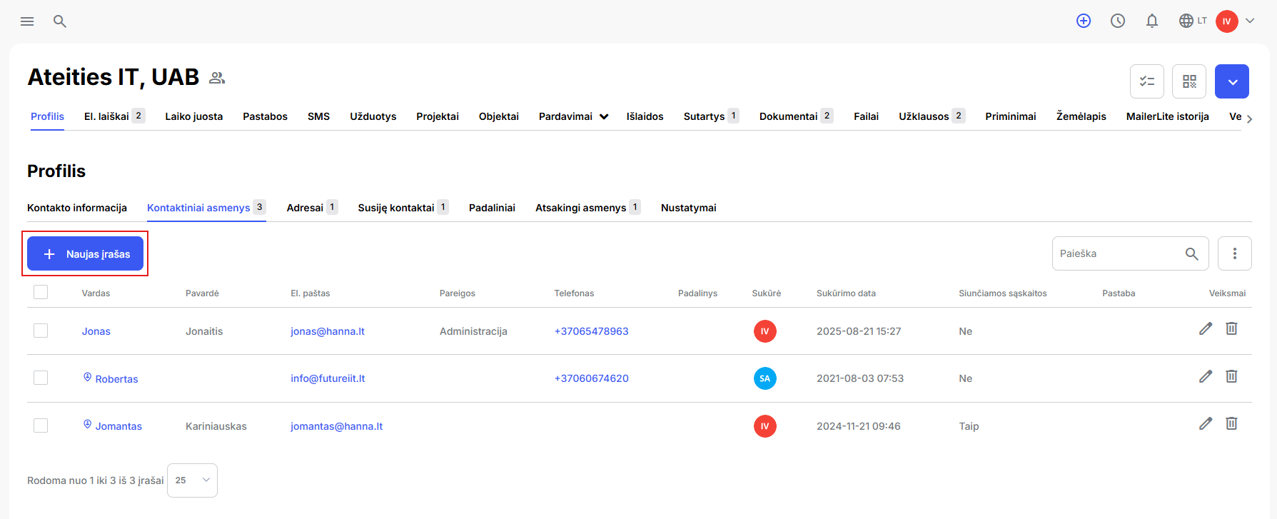The width and height of the screenshot is (1277, 519).
Task: Edit Robertas row with pencil icon
Action: [1206, 376]
